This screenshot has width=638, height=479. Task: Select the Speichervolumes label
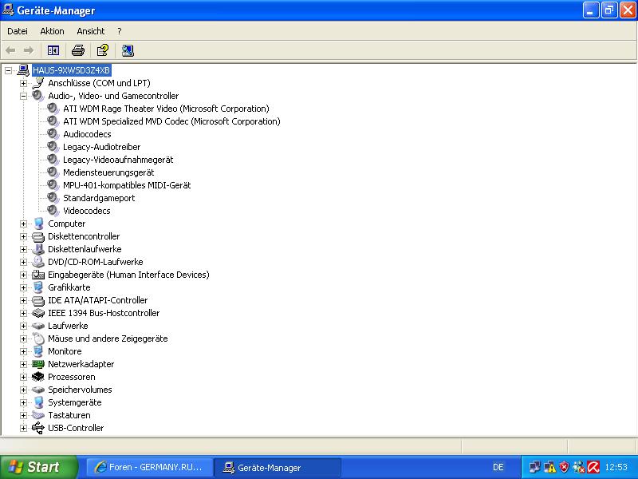tap(80, 390)
